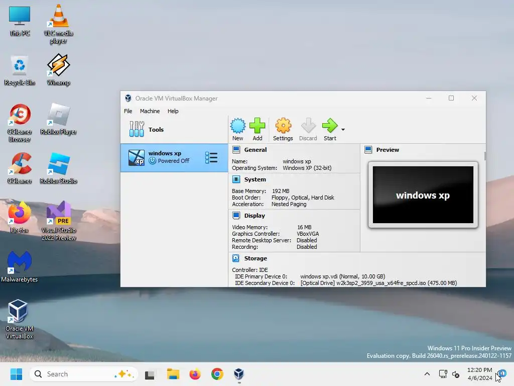Viewport: 514px width, 386px height.
Task: Select the Winamp desktop shortcut
Action: (58, 69)
